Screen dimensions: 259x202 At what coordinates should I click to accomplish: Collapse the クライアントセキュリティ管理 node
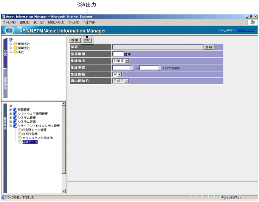click(x=11, y=126)
